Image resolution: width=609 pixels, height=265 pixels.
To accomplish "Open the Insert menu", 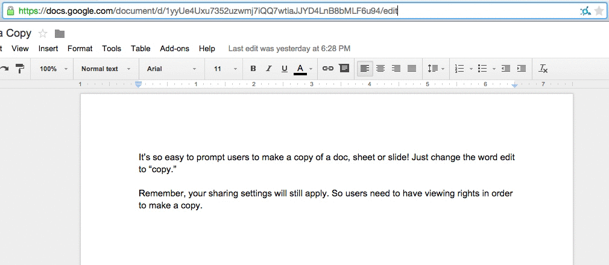I will click(48, 48).
